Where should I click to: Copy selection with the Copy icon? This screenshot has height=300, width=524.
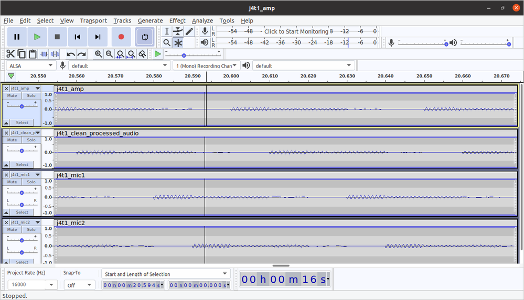[22, 54]
